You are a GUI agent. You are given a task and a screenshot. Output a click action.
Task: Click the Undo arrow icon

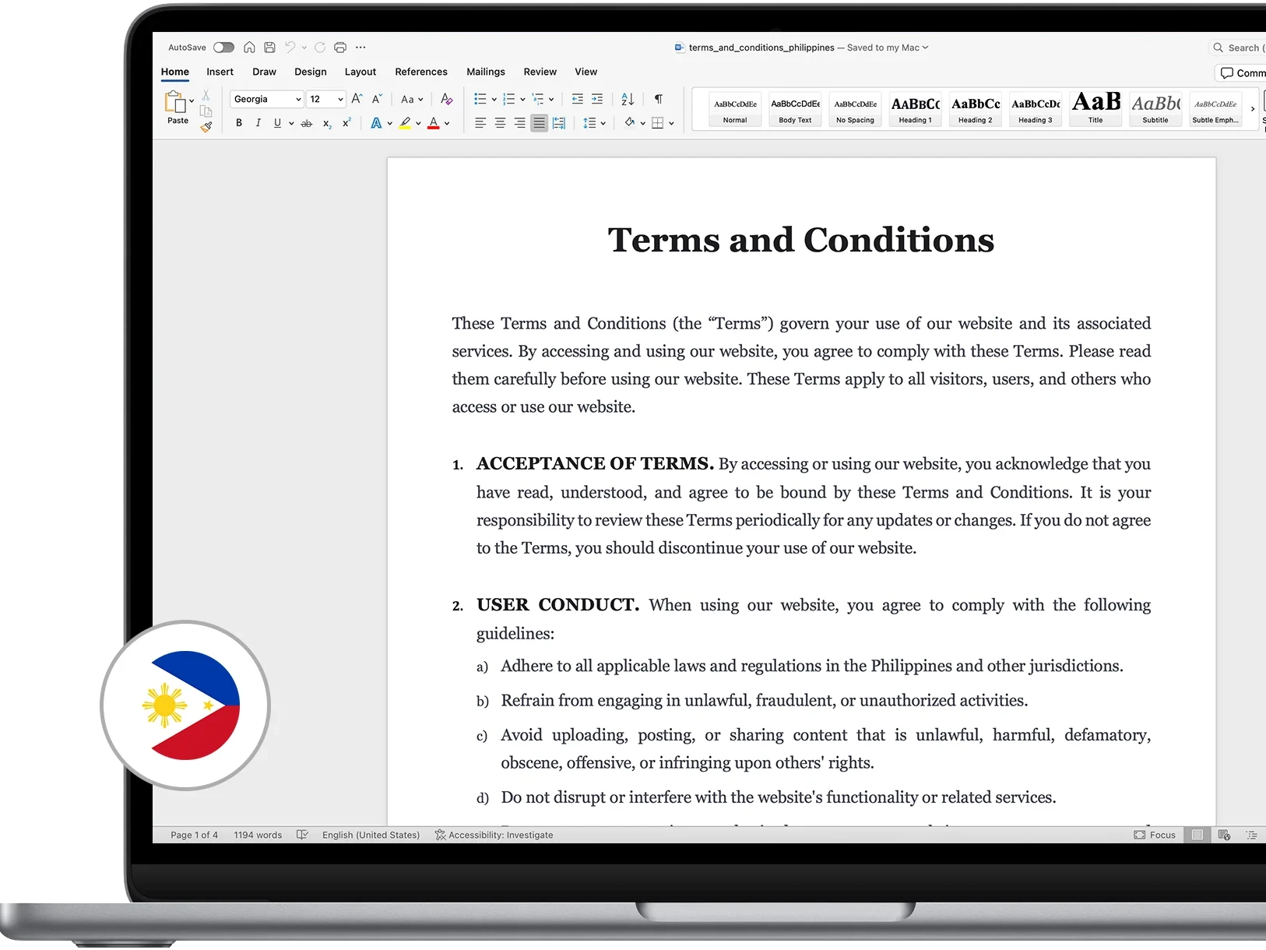pyautogui.click(x=290, y=47)
